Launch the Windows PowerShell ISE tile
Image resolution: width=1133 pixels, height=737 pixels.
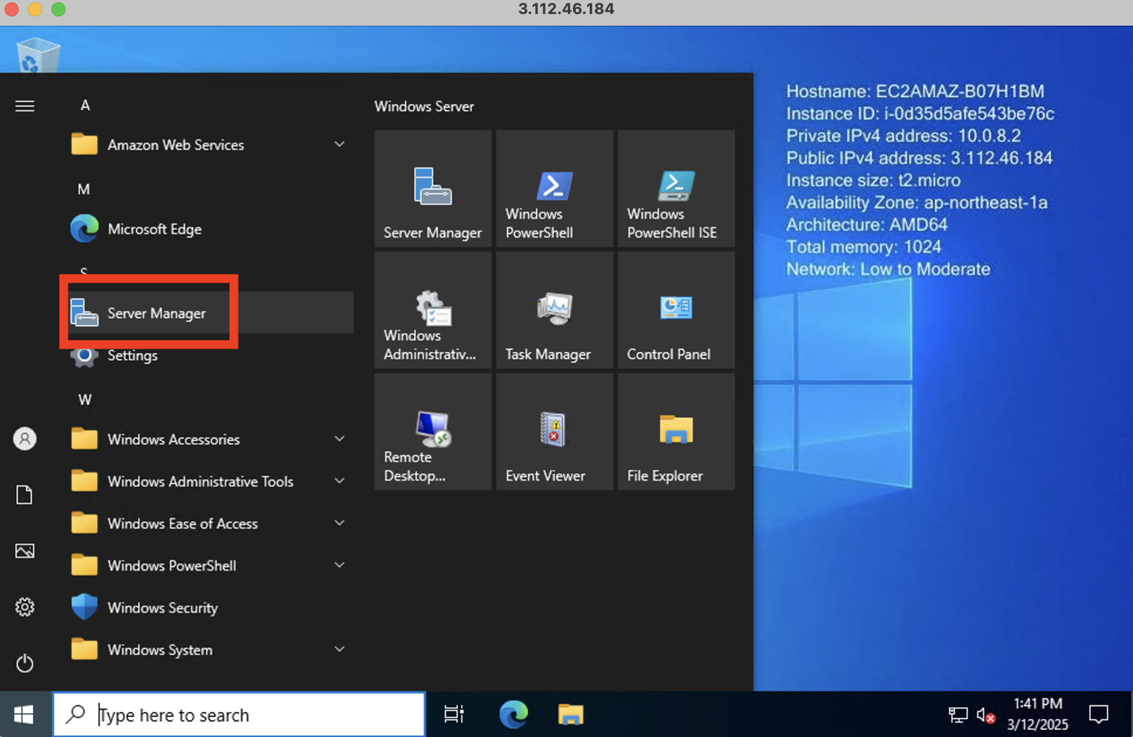pos(676,189)
